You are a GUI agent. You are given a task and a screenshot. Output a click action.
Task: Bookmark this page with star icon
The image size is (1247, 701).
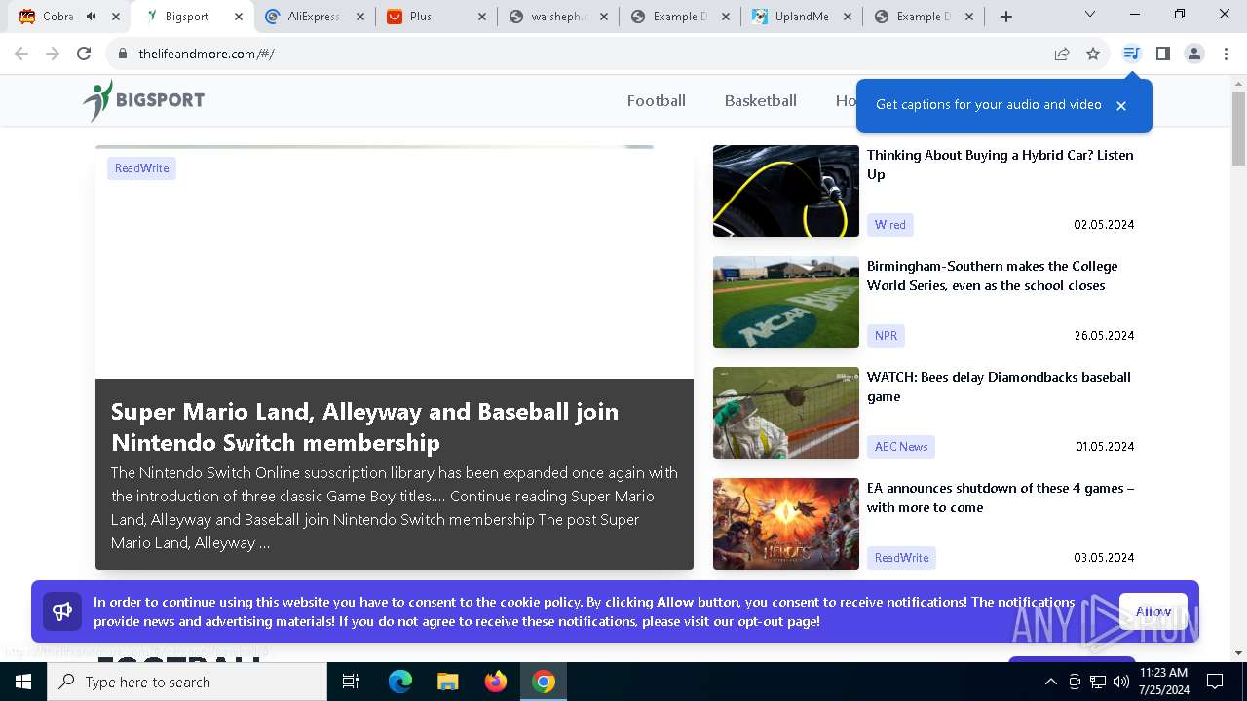(1093, 54)
